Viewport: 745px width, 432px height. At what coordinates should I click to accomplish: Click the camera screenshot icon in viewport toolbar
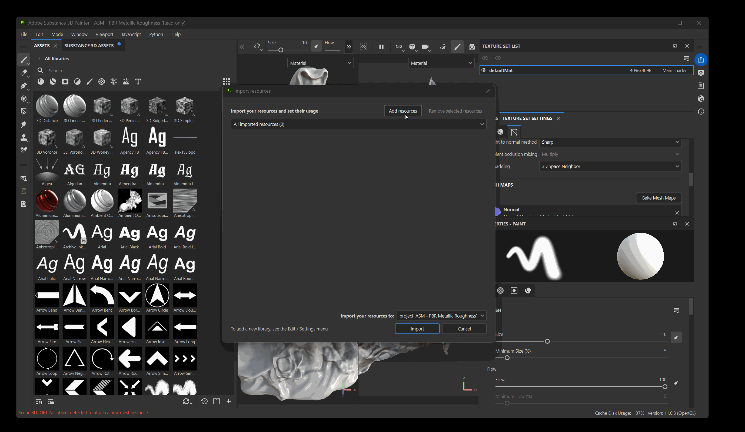(x=472, y=47)
